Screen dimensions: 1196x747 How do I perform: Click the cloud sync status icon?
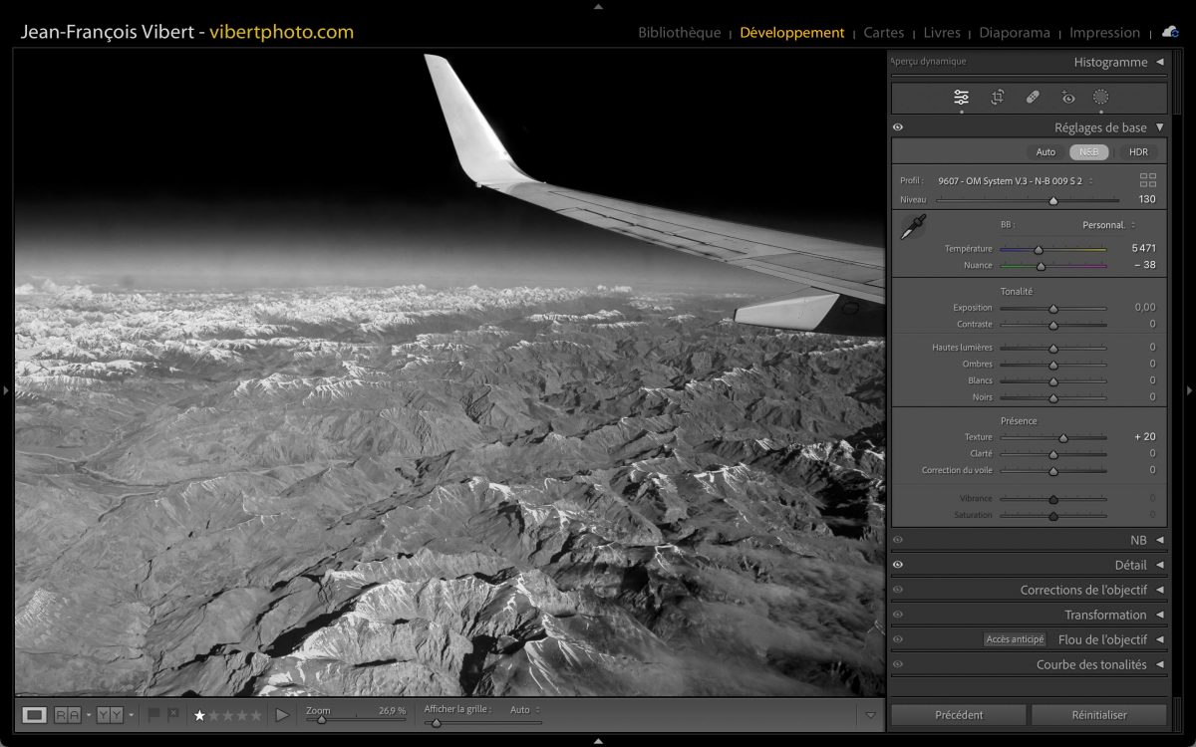[1170, 32]
